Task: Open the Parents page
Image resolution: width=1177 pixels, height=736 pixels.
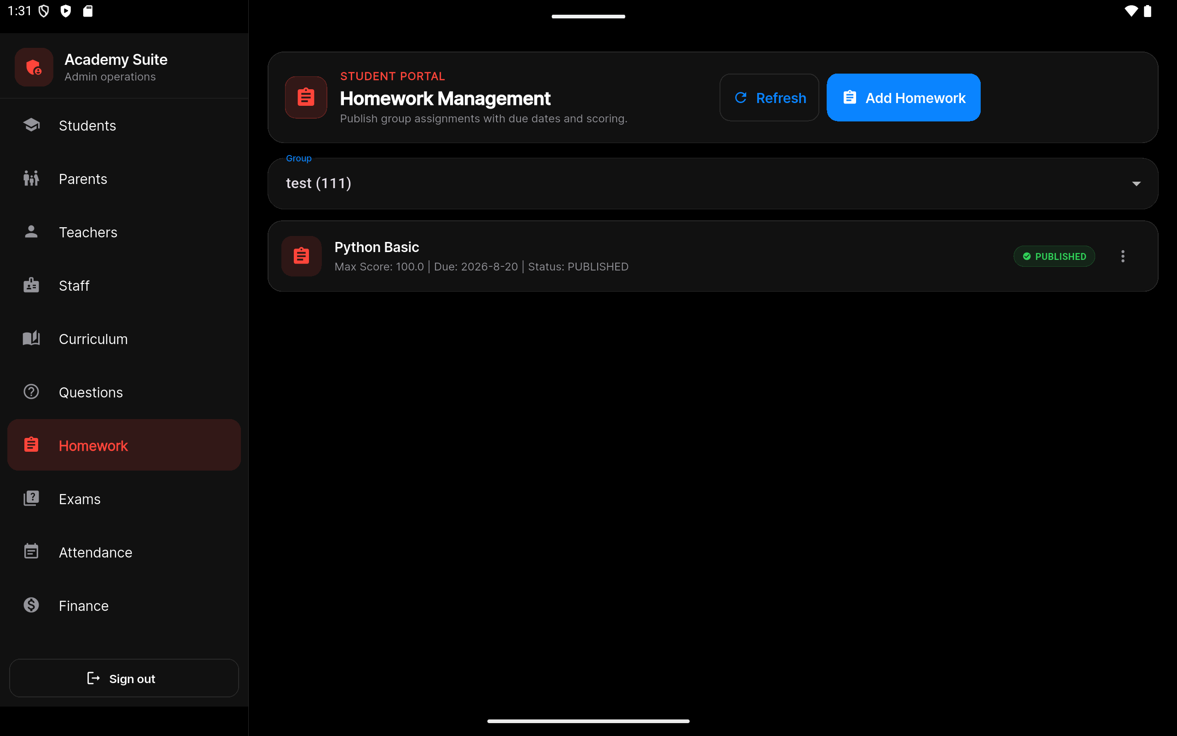Action: [x=124, y=179]
